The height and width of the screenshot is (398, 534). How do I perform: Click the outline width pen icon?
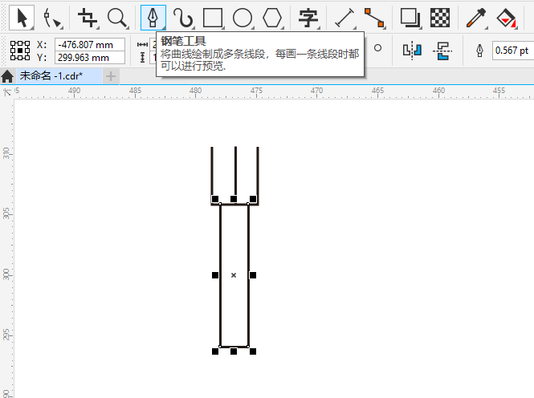coord(479,51)
